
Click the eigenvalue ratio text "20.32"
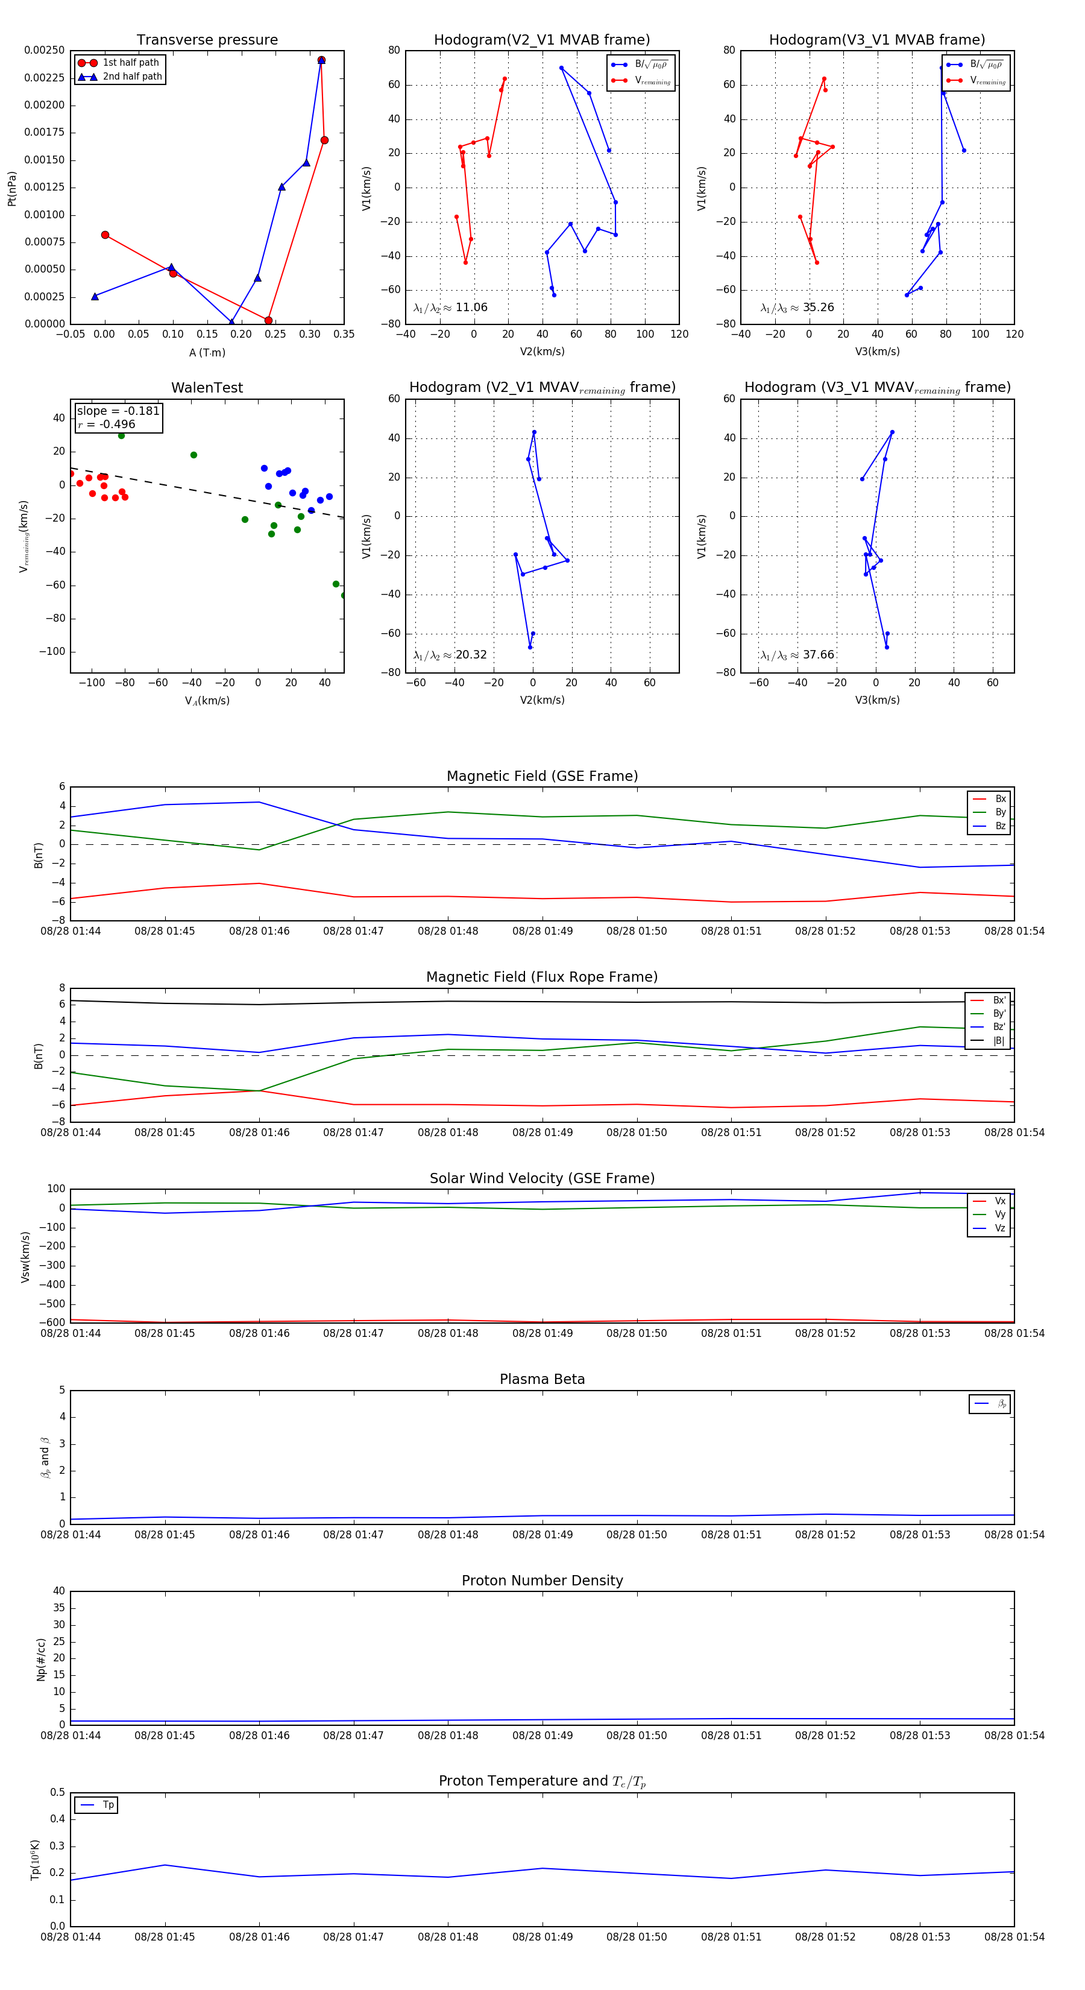(471, 655)
